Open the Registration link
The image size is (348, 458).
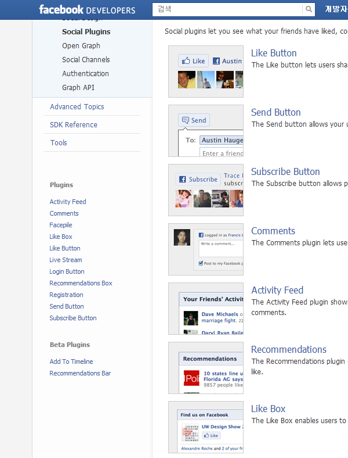tap(66, 295)
